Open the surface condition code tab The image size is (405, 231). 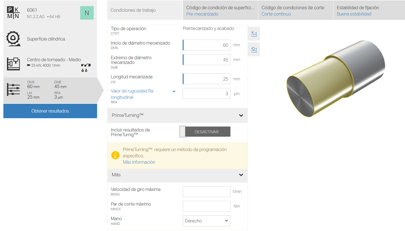220,10
